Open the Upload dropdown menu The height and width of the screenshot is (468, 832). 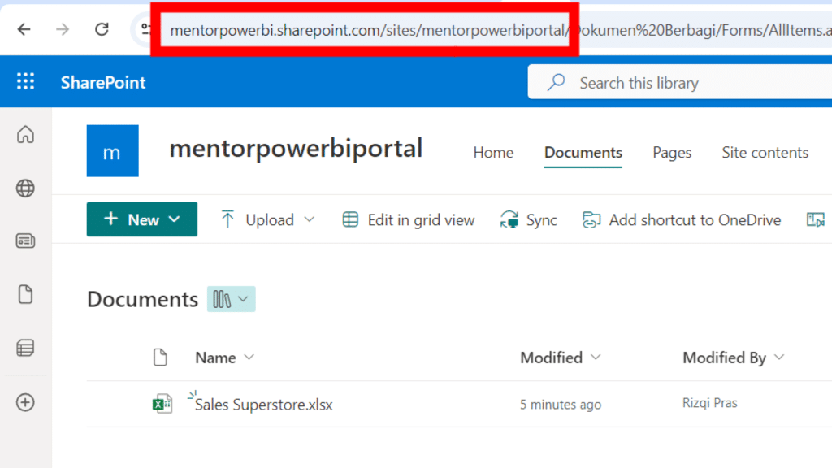click(310, 219)
